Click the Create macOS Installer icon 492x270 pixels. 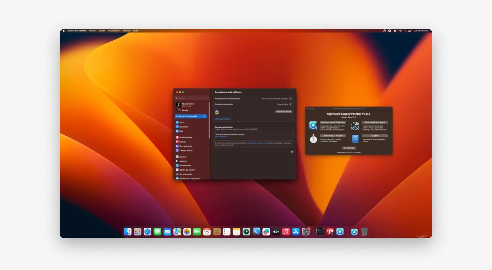[313, 139]
